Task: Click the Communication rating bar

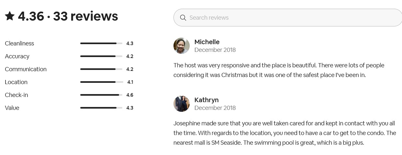Action: (101, 69)
